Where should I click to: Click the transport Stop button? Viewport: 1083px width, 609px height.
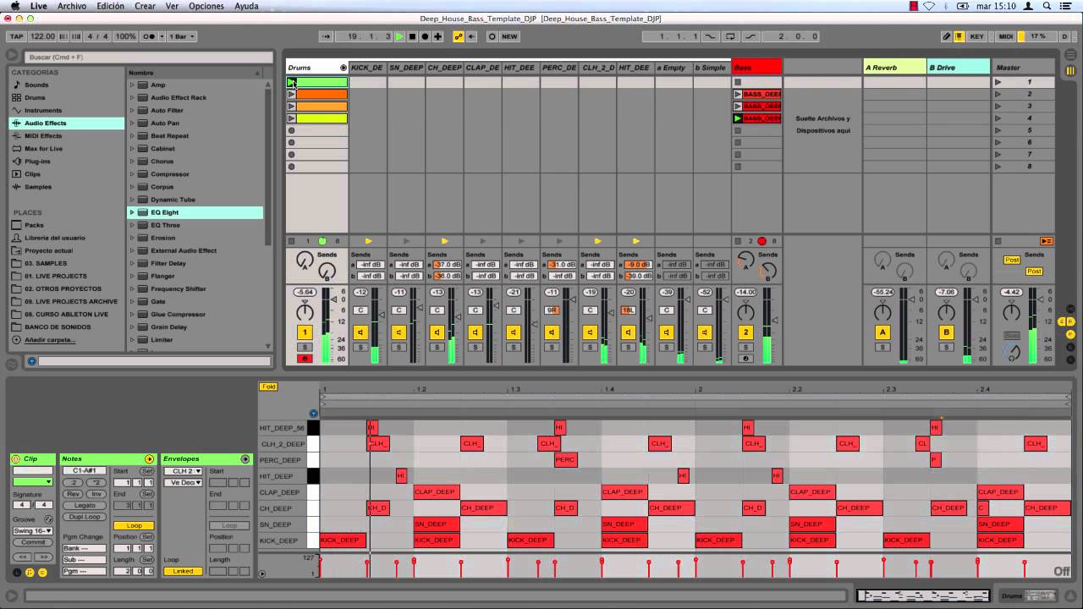tap(412, 36)
